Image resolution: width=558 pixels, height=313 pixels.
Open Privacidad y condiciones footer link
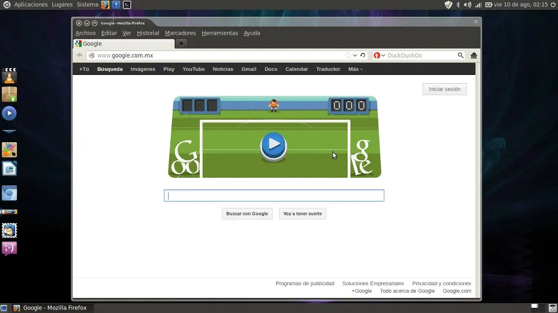[x=442, y=283]
